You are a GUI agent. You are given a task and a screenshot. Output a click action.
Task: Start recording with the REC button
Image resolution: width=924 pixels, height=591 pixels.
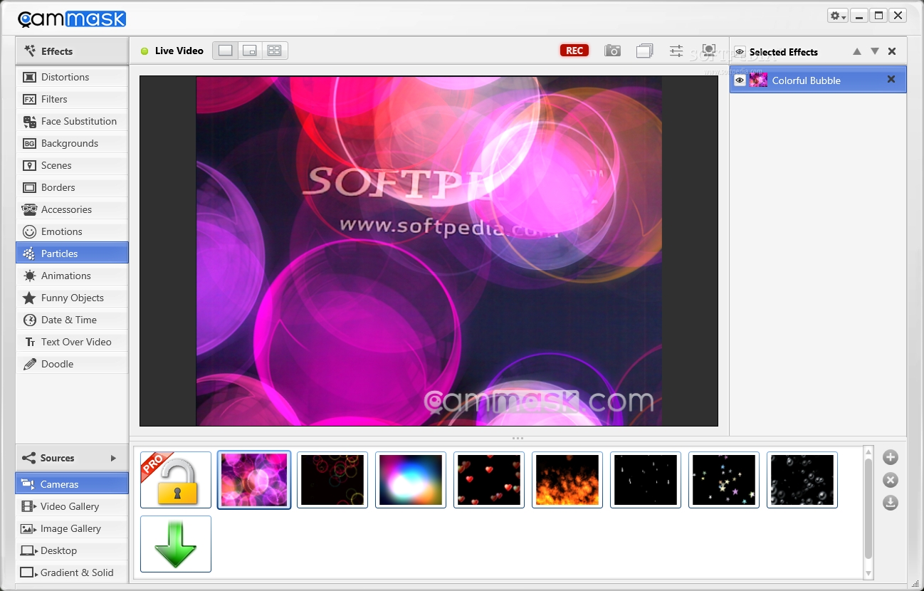tap(574, 51)
